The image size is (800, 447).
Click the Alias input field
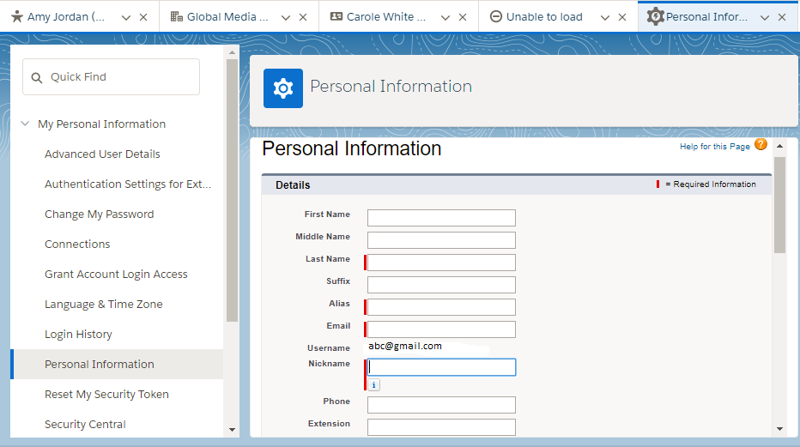(x=441, y=307)
